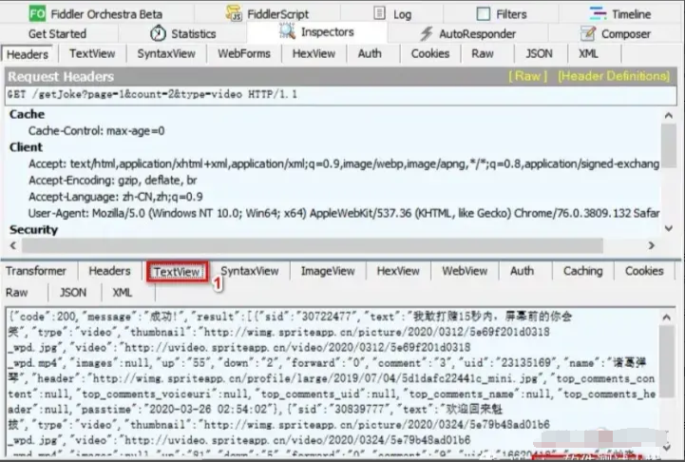Click response text scroll up arrow

[x=666, y=318]
